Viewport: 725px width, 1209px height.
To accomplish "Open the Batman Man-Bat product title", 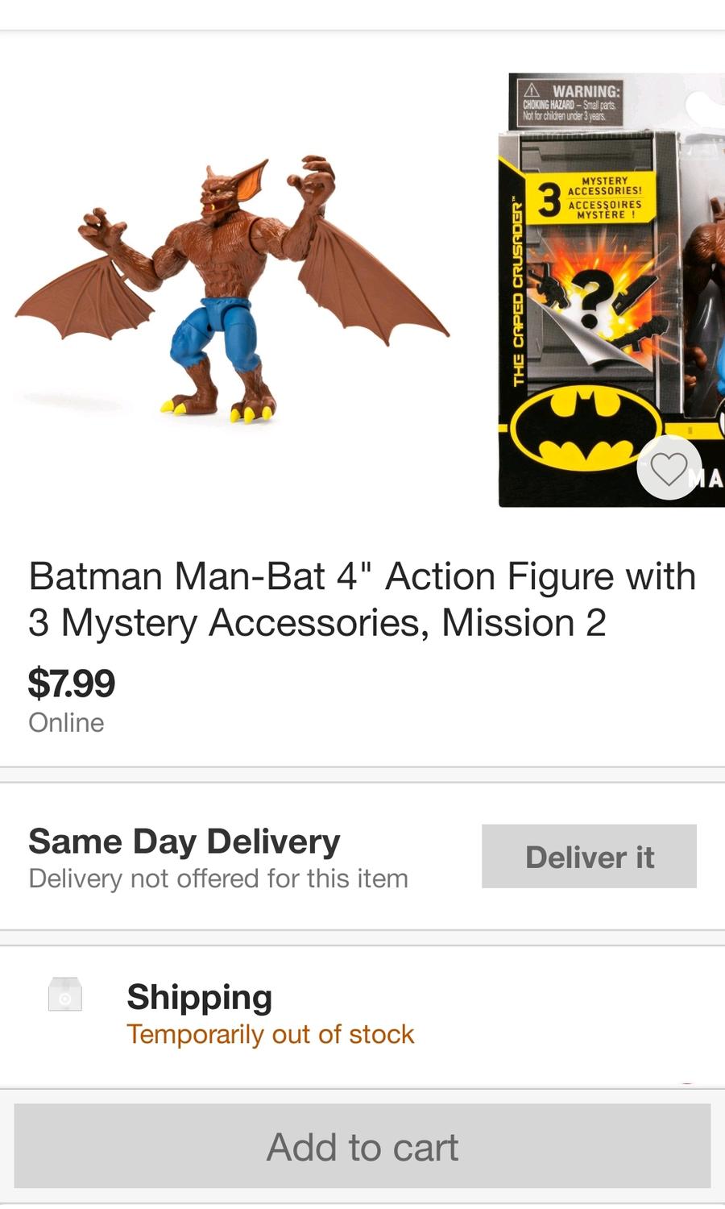I will [362, 599].
